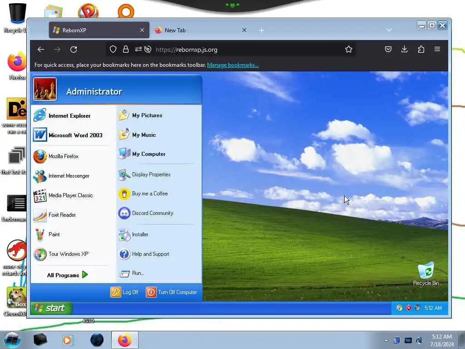Click the Log Off button

pos(124,292)
